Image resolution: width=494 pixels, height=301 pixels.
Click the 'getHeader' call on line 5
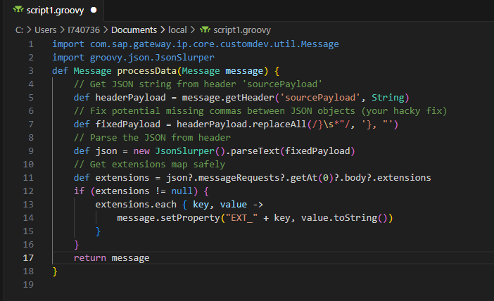250,98
